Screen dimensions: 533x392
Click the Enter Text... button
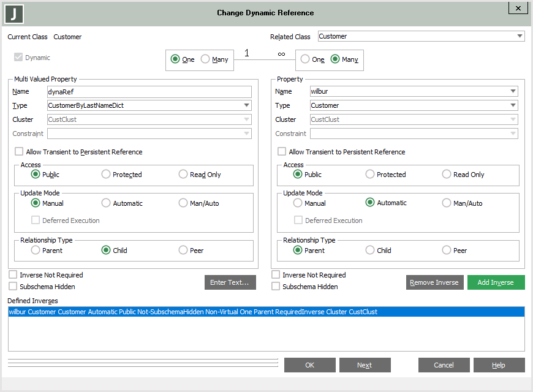point(230,282)
